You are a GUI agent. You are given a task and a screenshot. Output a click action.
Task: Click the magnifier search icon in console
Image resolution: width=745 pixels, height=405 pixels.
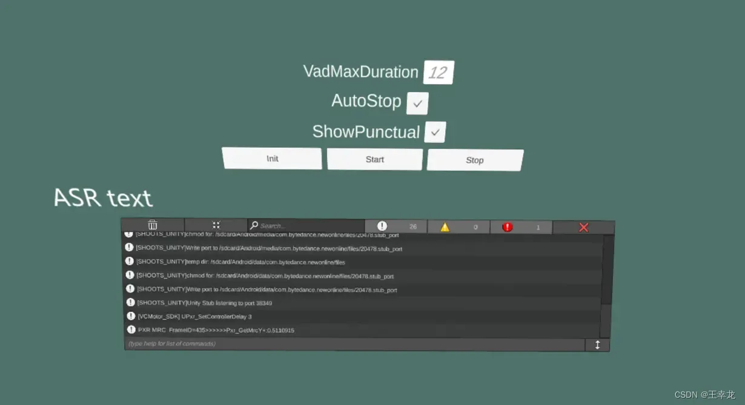(x=254, y=225)
